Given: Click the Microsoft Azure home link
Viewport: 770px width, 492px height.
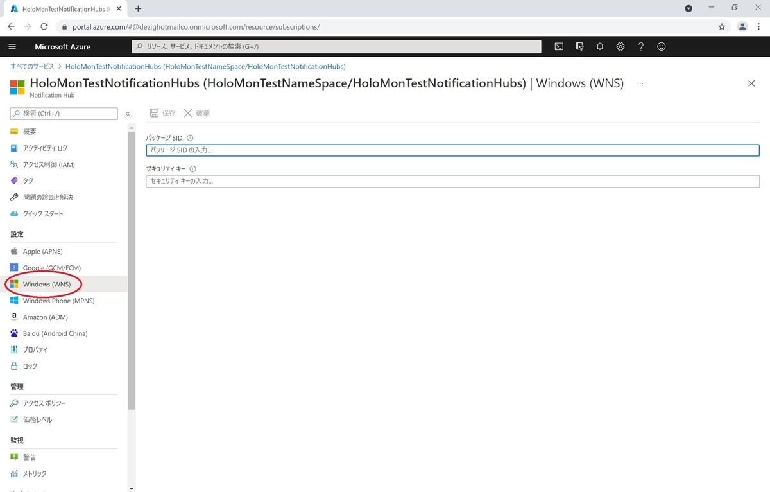Looking at the screenshot, I should pos(62,46).
